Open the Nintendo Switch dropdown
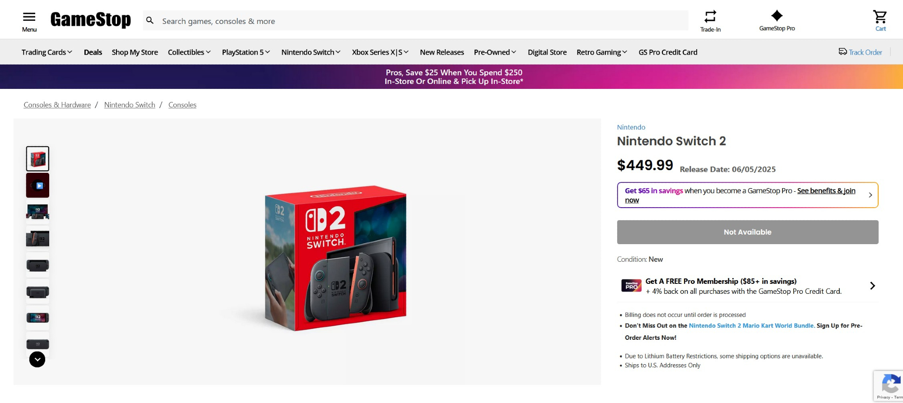 [x=311, y=52]
